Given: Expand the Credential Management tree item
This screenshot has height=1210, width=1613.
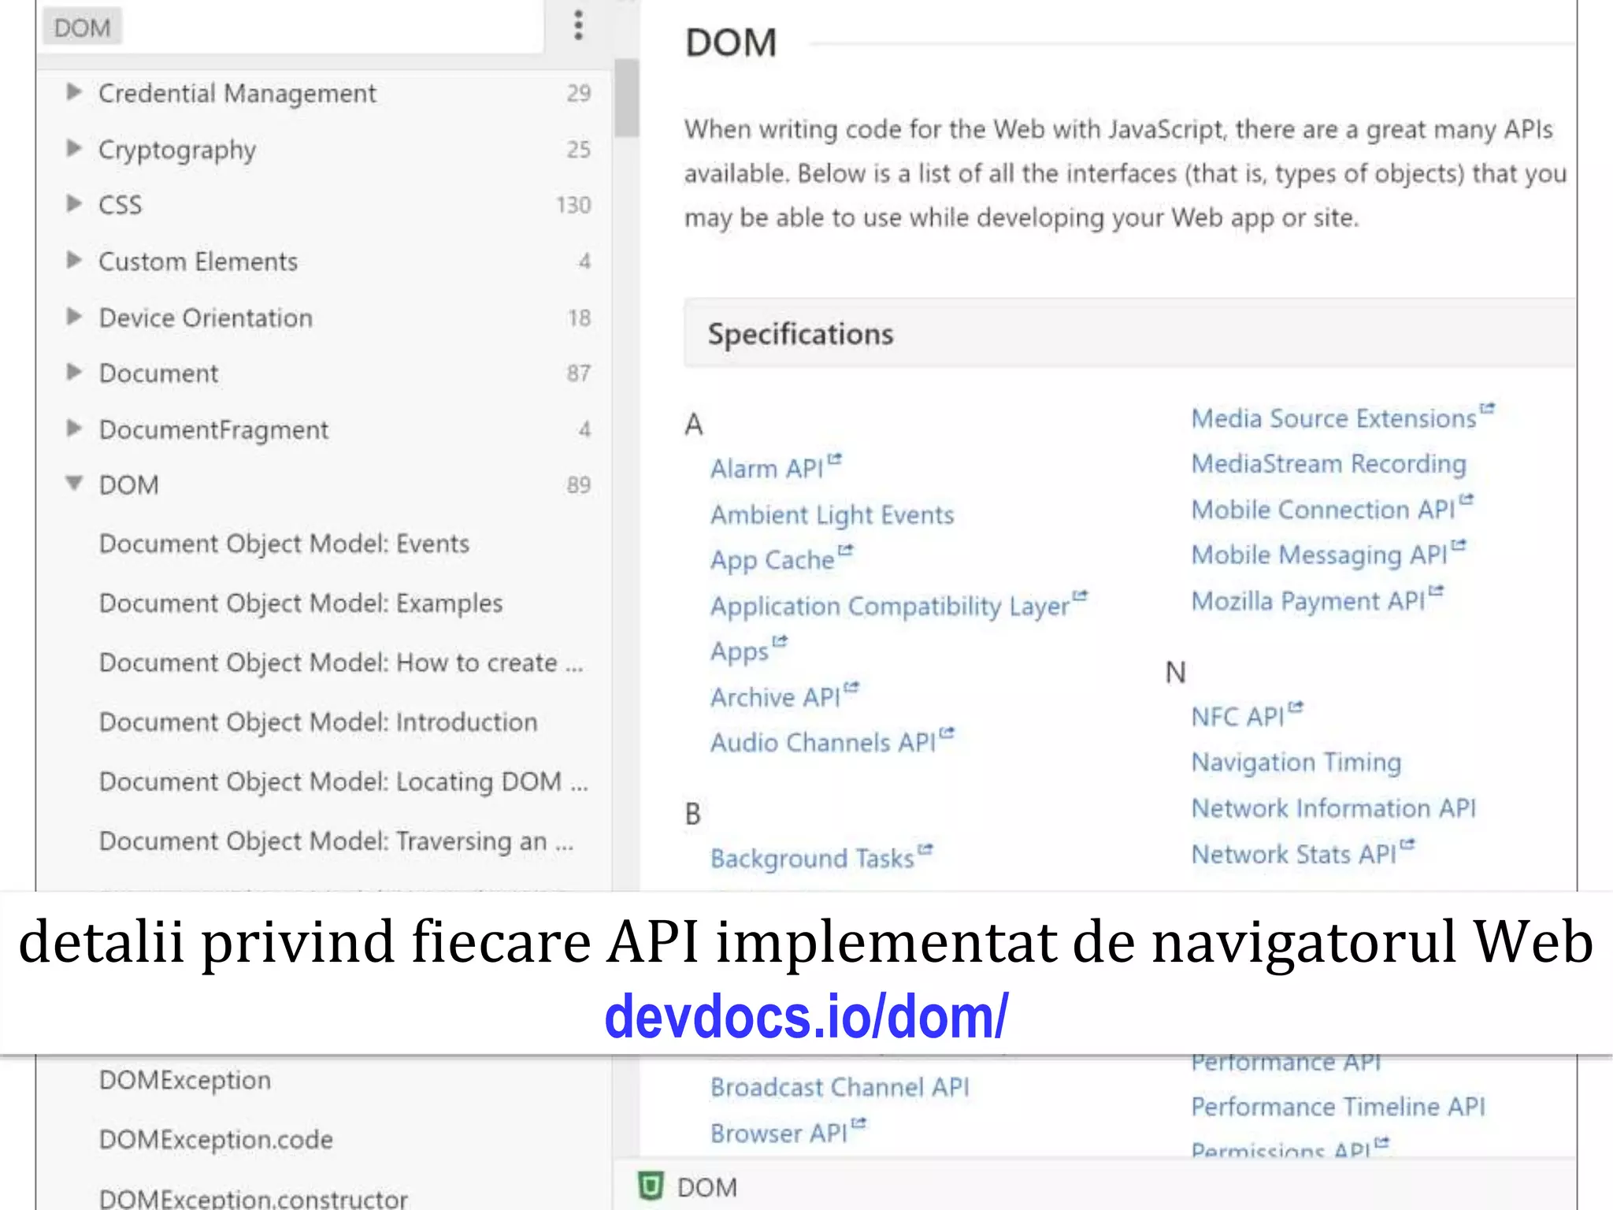Looking at the screenshot, I should (x=74, y=92).
